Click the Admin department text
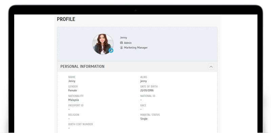This screenshot has width=271, height=133. pyautogui.click(x=128, y=43)
